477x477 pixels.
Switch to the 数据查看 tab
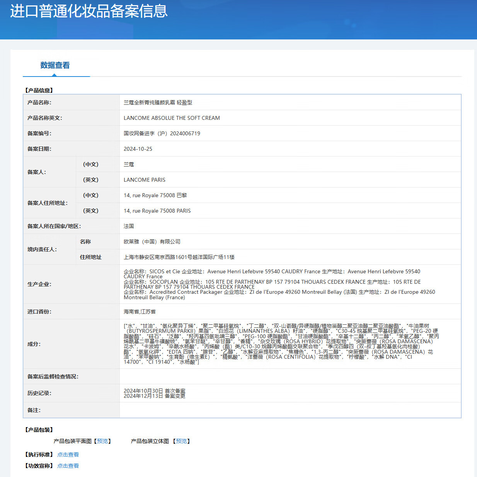point(55,65)
